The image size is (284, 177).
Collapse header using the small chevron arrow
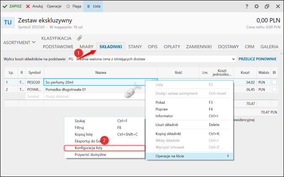281,54
